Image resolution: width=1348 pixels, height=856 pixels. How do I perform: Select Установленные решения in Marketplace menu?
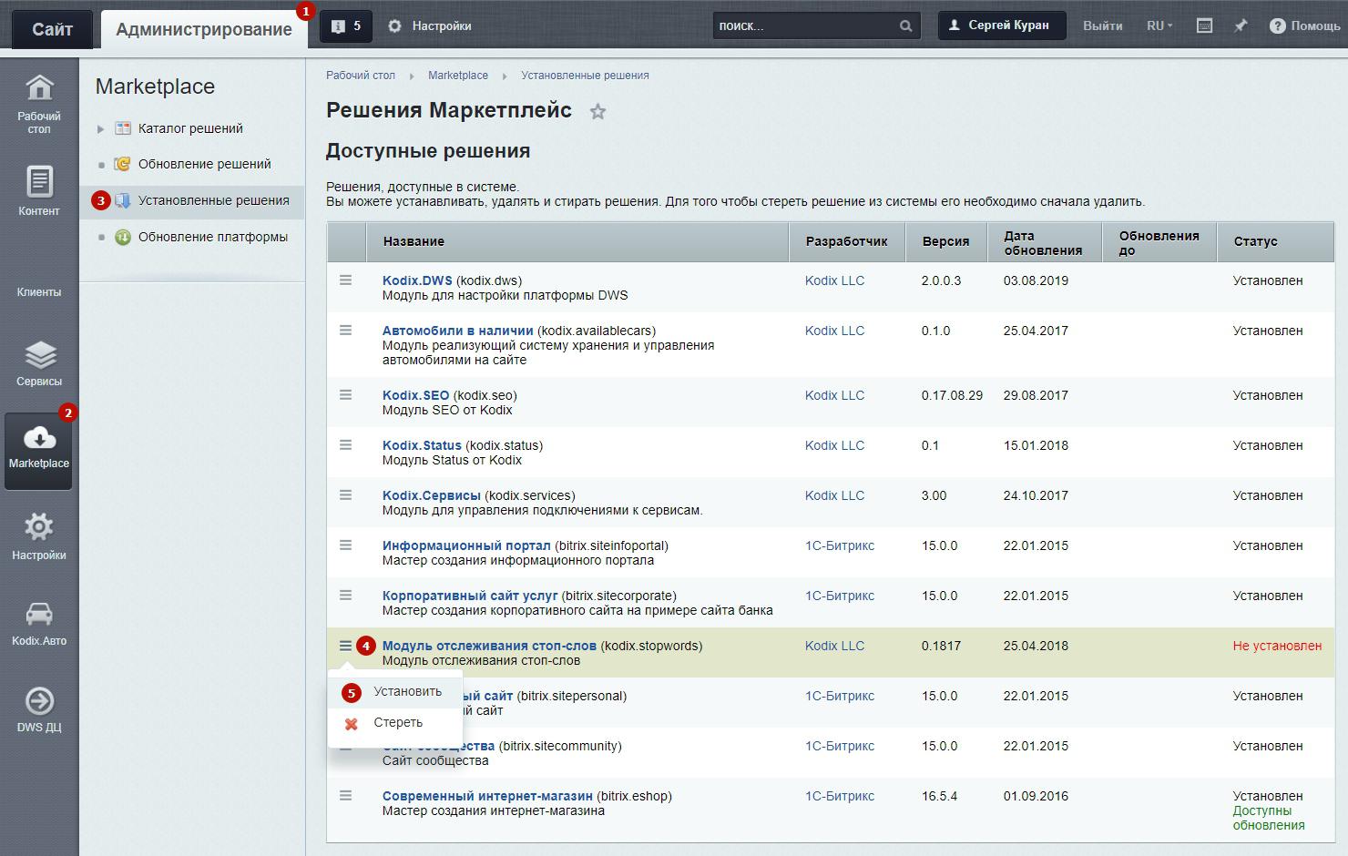213,200
